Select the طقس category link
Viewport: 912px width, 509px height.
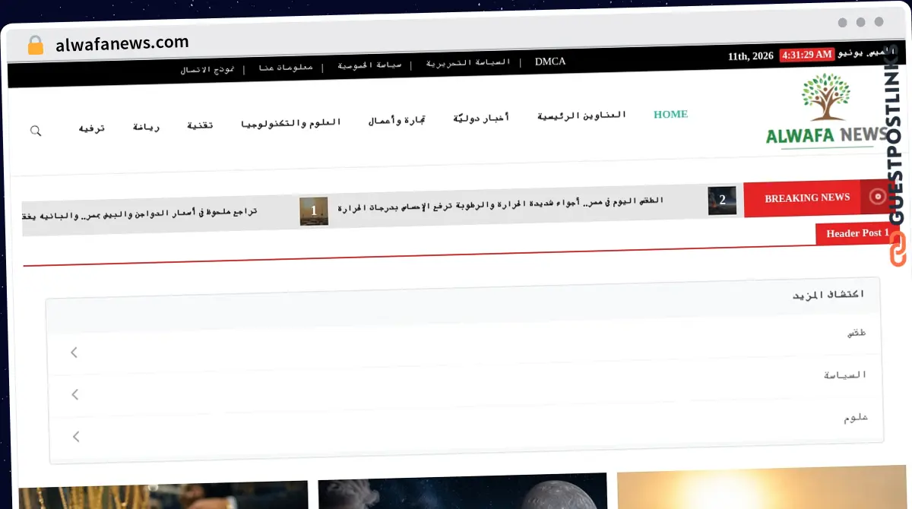click(857, 333)
